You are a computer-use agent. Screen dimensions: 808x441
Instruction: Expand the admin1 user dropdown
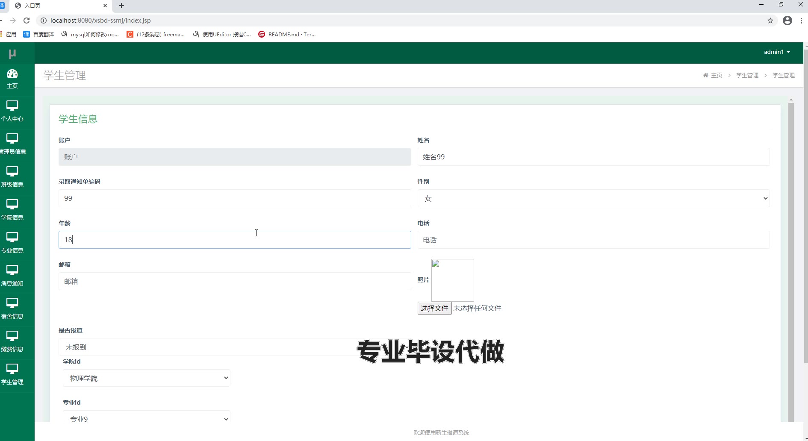pyautogui.click(x=777, y=52)
